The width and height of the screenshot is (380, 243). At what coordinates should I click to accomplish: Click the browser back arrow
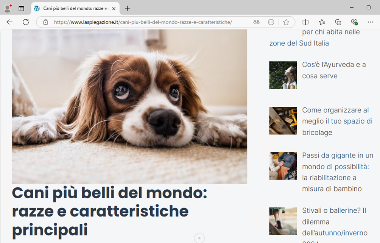click(9, 22)
